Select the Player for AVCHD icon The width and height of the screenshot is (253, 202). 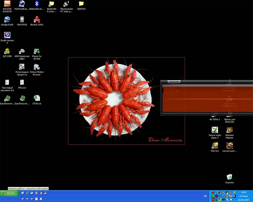point(37,51)
